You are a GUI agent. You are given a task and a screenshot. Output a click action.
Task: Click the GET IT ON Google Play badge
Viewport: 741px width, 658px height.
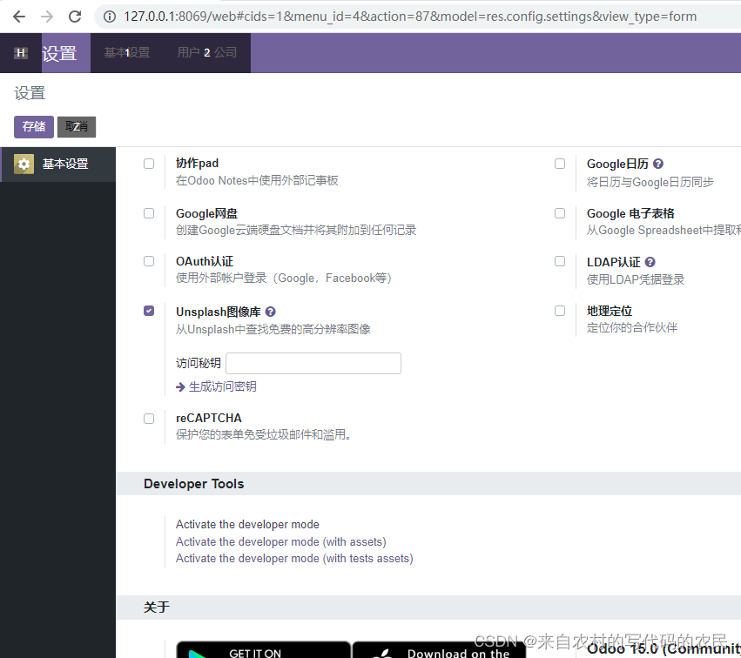[263, 650]
